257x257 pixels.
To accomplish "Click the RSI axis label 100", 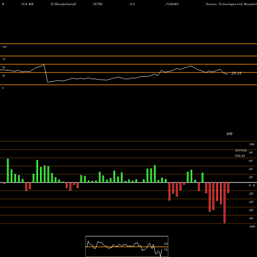I will point(5,47).
